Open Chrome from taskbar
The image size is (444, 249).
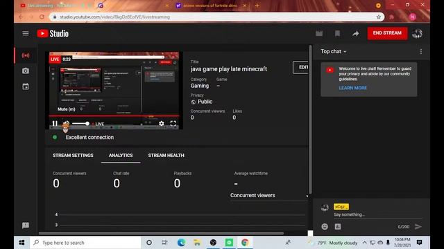point(245,243)
